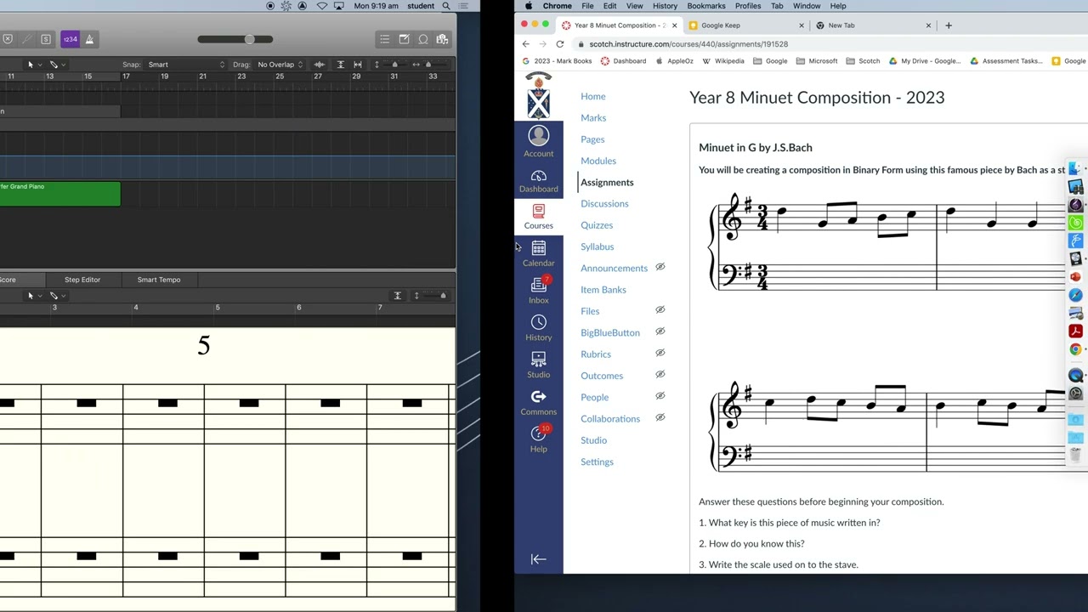1088x612 pixels.
Task: Collapse the Canvas global navigation arrow
Action: coord(538,559)
